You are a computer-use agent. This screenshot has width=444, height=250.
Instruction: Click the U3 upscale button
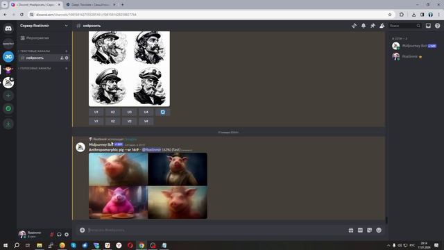(130, 112)
